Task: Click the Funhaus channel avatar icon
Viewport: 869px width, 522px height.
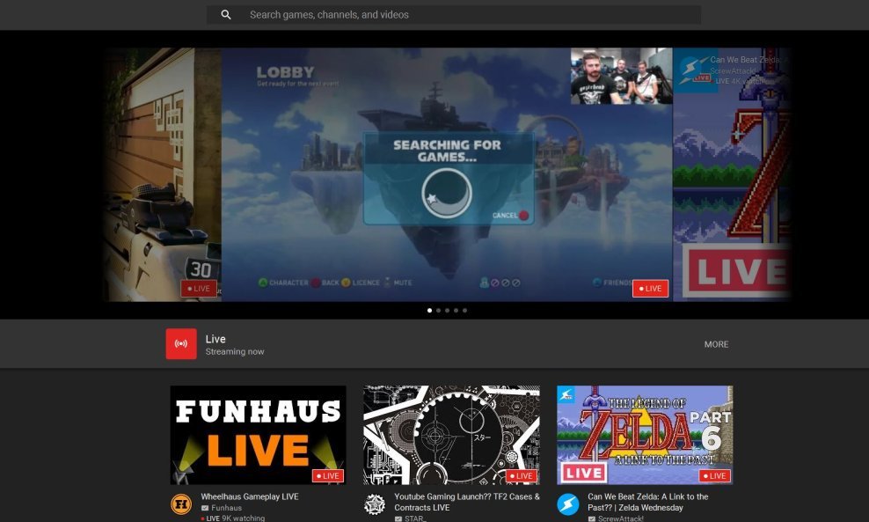Action: (181, 504)
